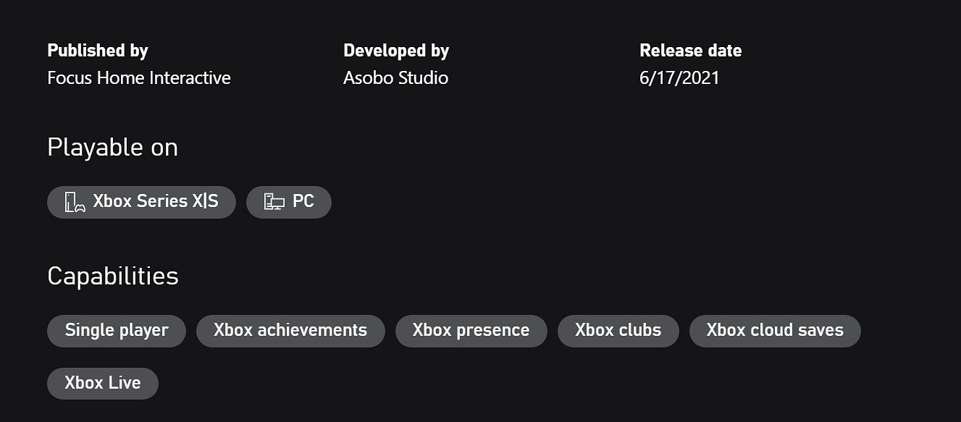This screenshot has height=422, width=961.
Task: Click the developer name Asobo Studio
Action: pos(395,77)
